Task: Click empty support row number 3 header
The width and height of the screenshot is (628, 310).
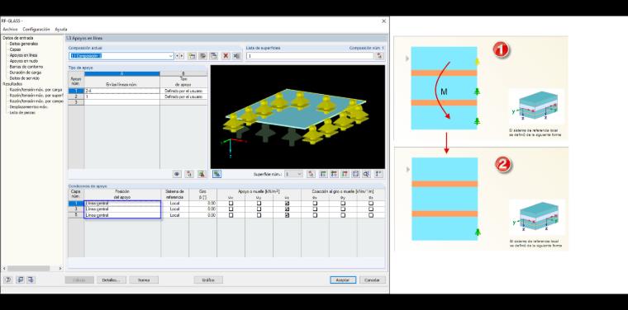Action: (76, 102)
